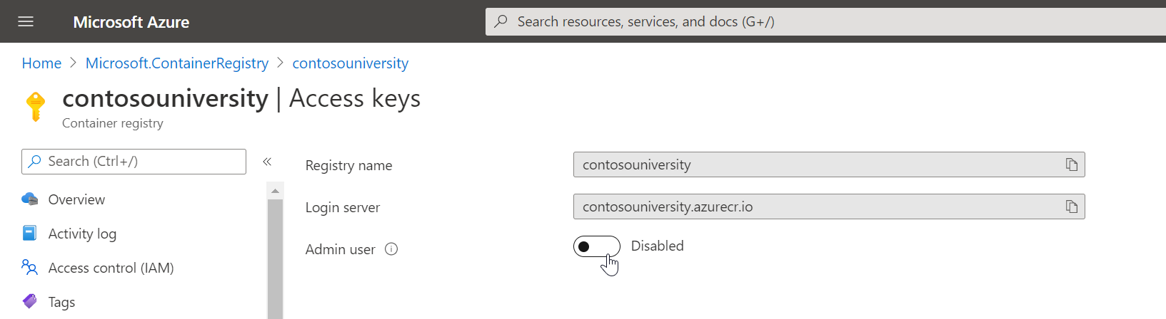This screenshot has width=1166, height=319.
Task: Click the sidebar scrollbar up arrow
Action: [275, 191]
